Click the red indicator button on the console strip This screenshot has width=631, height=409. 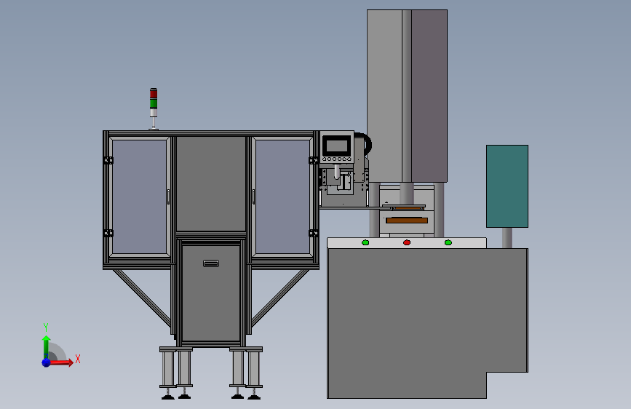(407, 242)
